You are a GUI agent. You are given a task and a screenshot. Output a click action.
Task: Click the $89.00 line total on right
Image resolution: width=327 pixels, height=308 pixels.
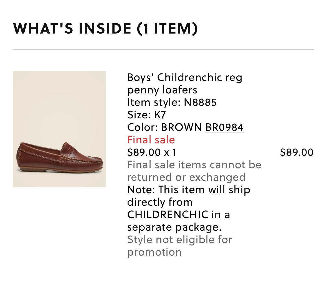click(296, 152)
